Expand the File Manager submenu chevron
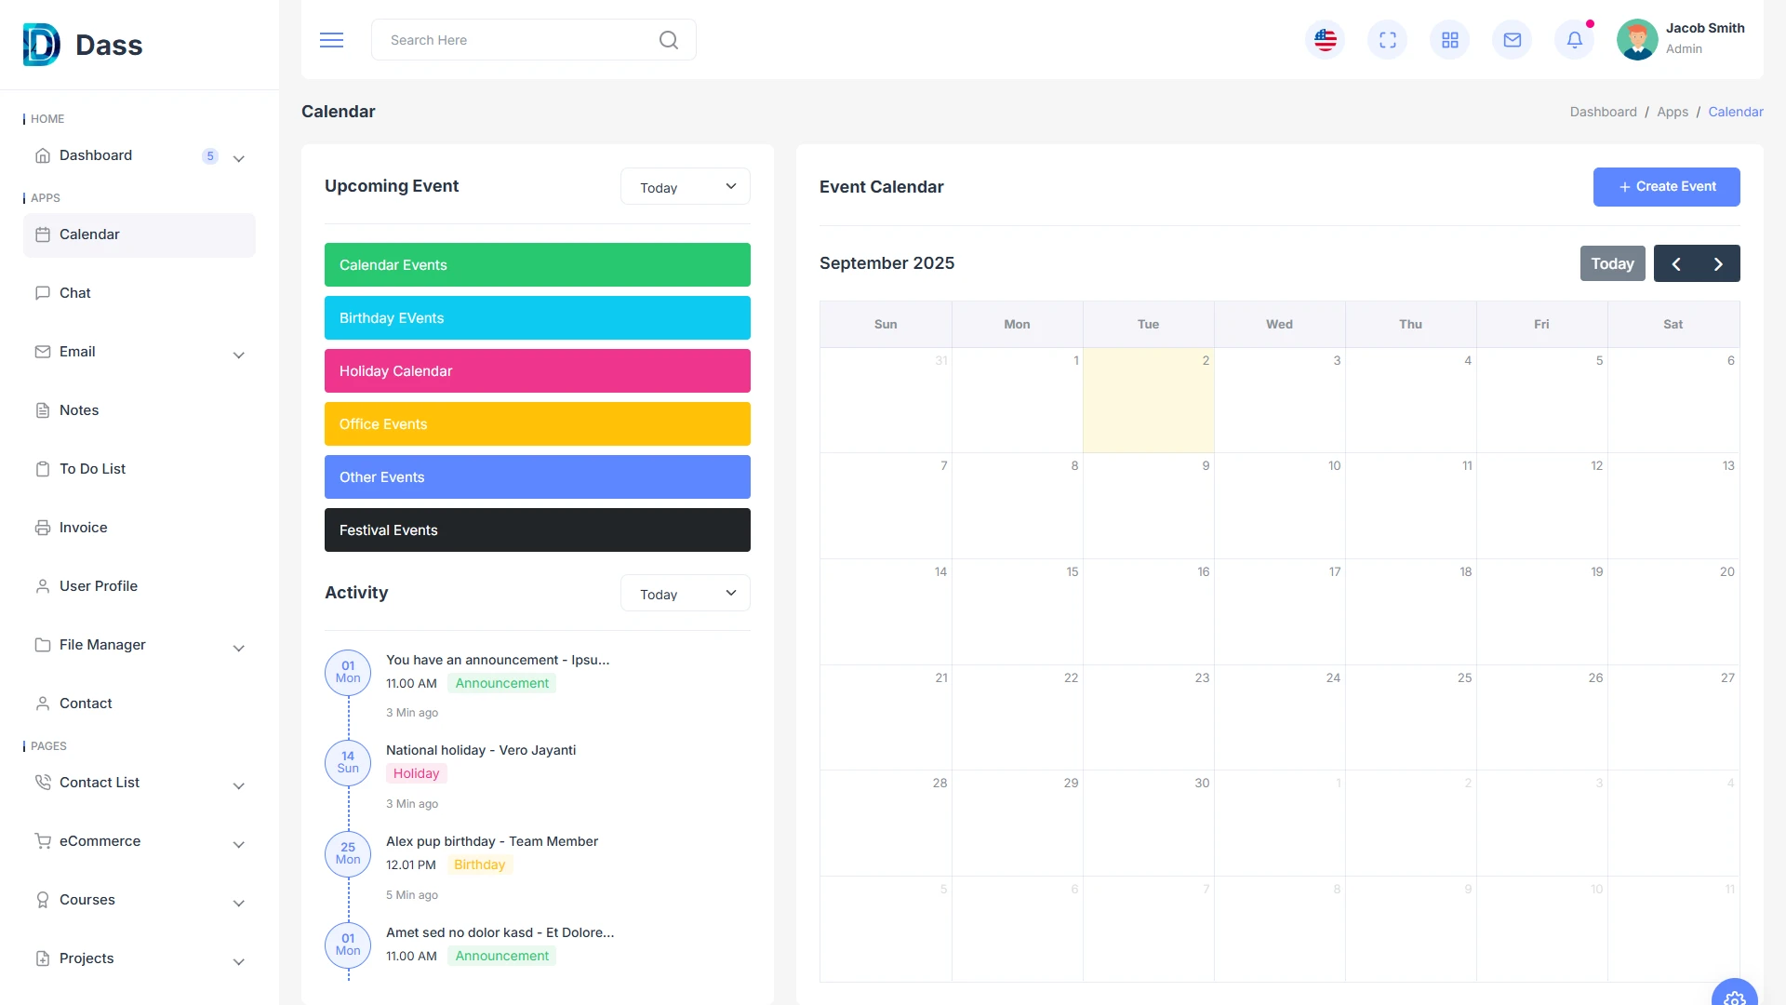 coord(239,648)
